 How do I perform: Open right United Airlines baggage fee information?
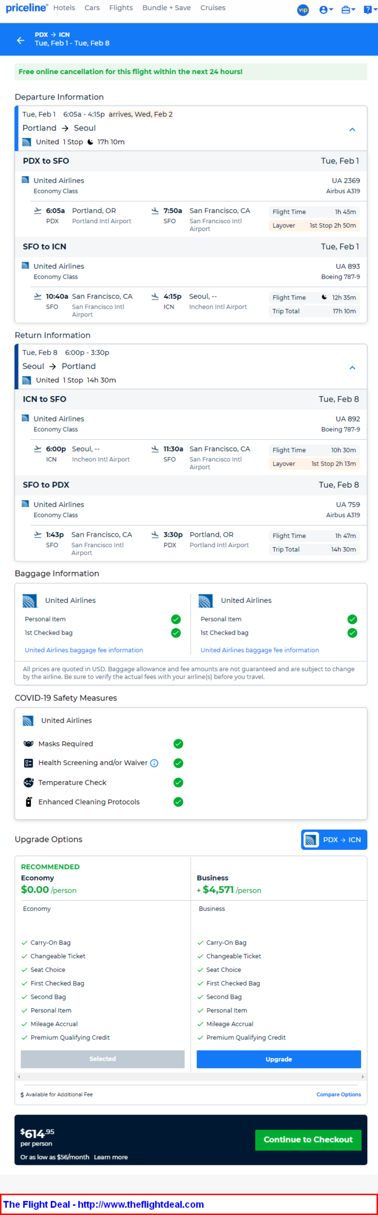point(260,650)
